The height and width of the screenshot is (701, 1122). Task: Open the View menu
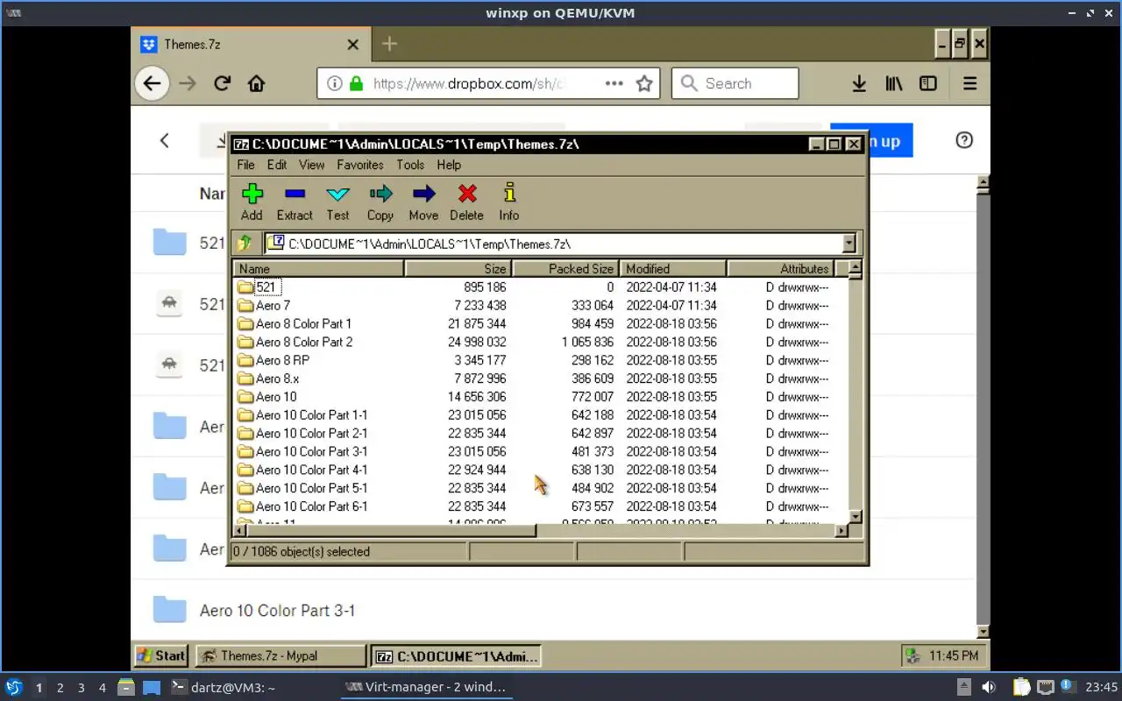pos(311,165)
